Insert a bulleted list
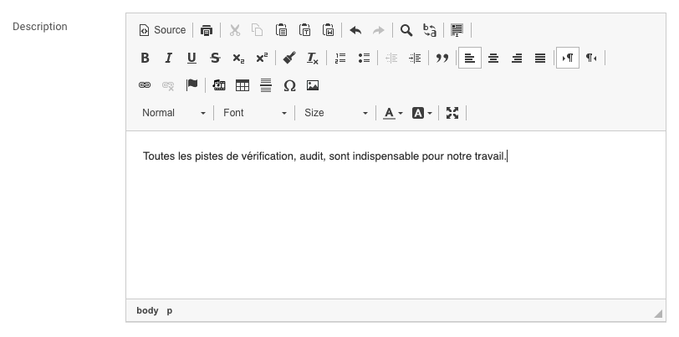 pos(364,58)
